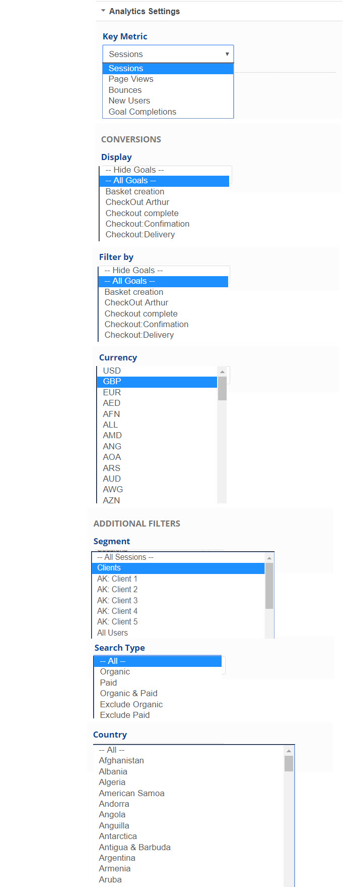Select Argentina in the Country list
Screen dimensions: 344x887
117,858
